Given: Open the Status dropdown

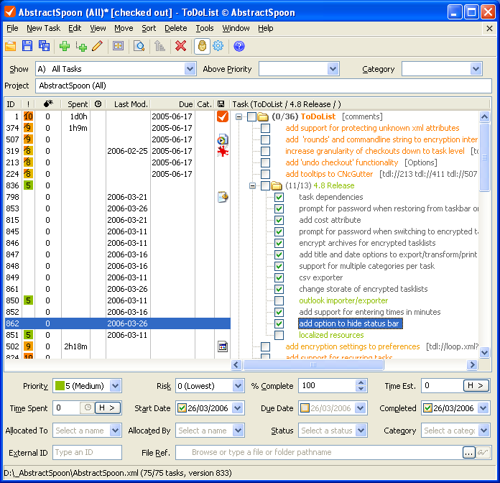Looking at the screenshot, I should (361, 430).
